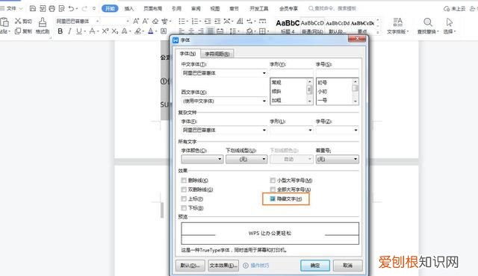
Task: Click the Format Painter (格式刷) brush icon
Action: point(43,22)
